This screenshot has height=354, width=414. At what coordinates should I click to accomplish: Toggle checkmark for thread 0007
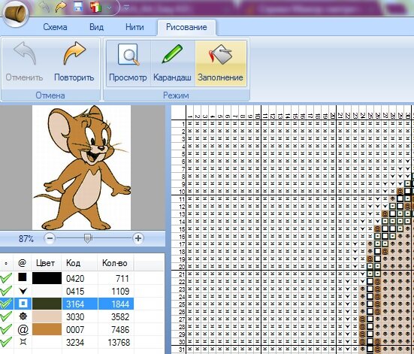[6, 329]
